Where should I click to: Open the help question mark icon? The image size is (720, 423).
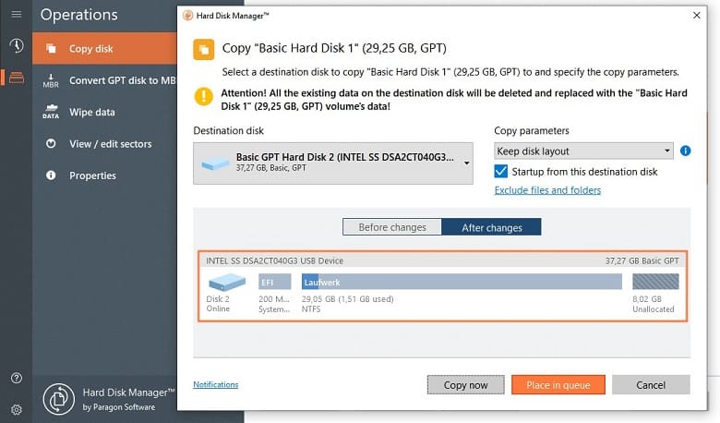[x=17, y=378]
